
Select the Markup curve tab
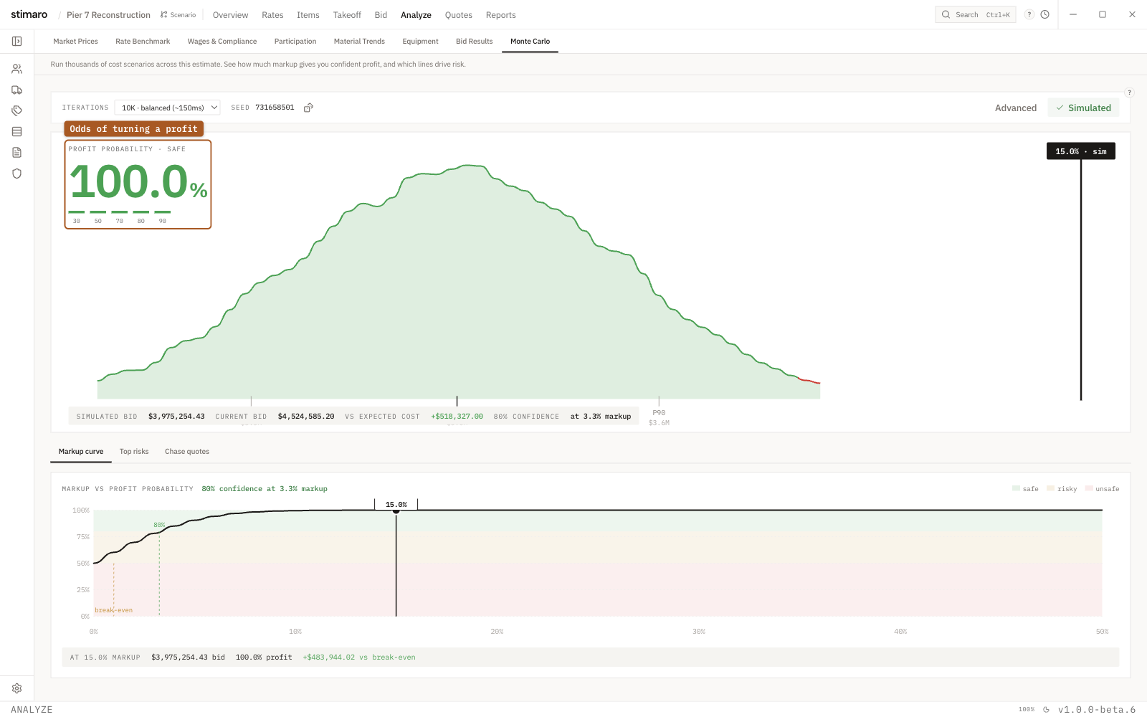click(x=81, y=452)
